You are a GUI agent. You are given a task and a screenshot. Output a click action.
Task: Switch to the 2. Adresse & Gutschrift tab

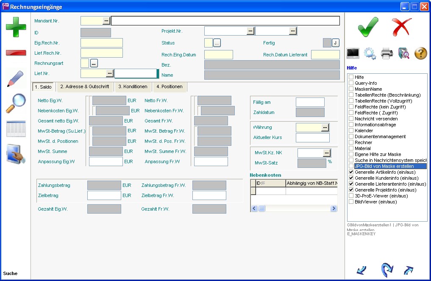(84, 87)
